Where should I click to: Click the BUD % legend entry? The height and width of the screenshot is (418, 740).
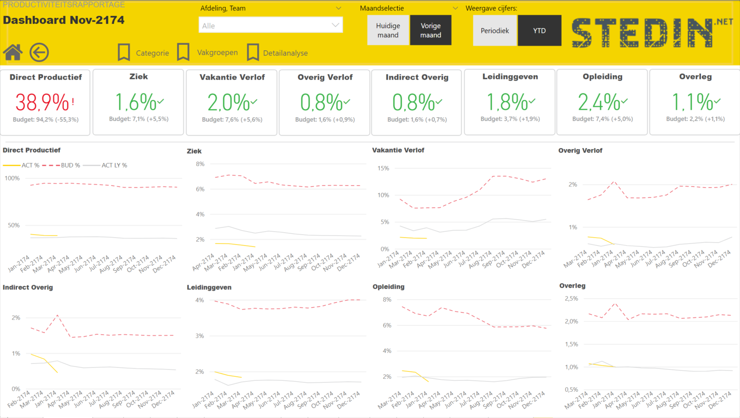[61, 166]
